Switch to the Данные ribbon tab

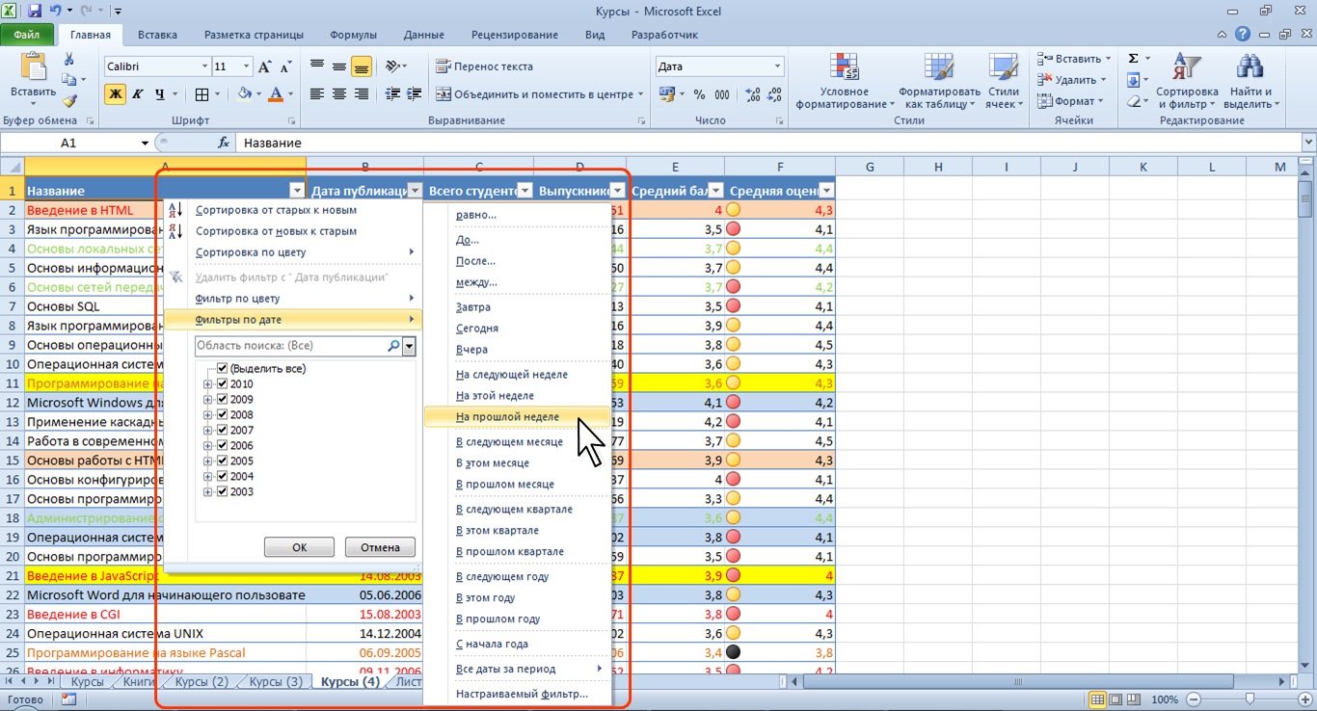tap(424, 35)
